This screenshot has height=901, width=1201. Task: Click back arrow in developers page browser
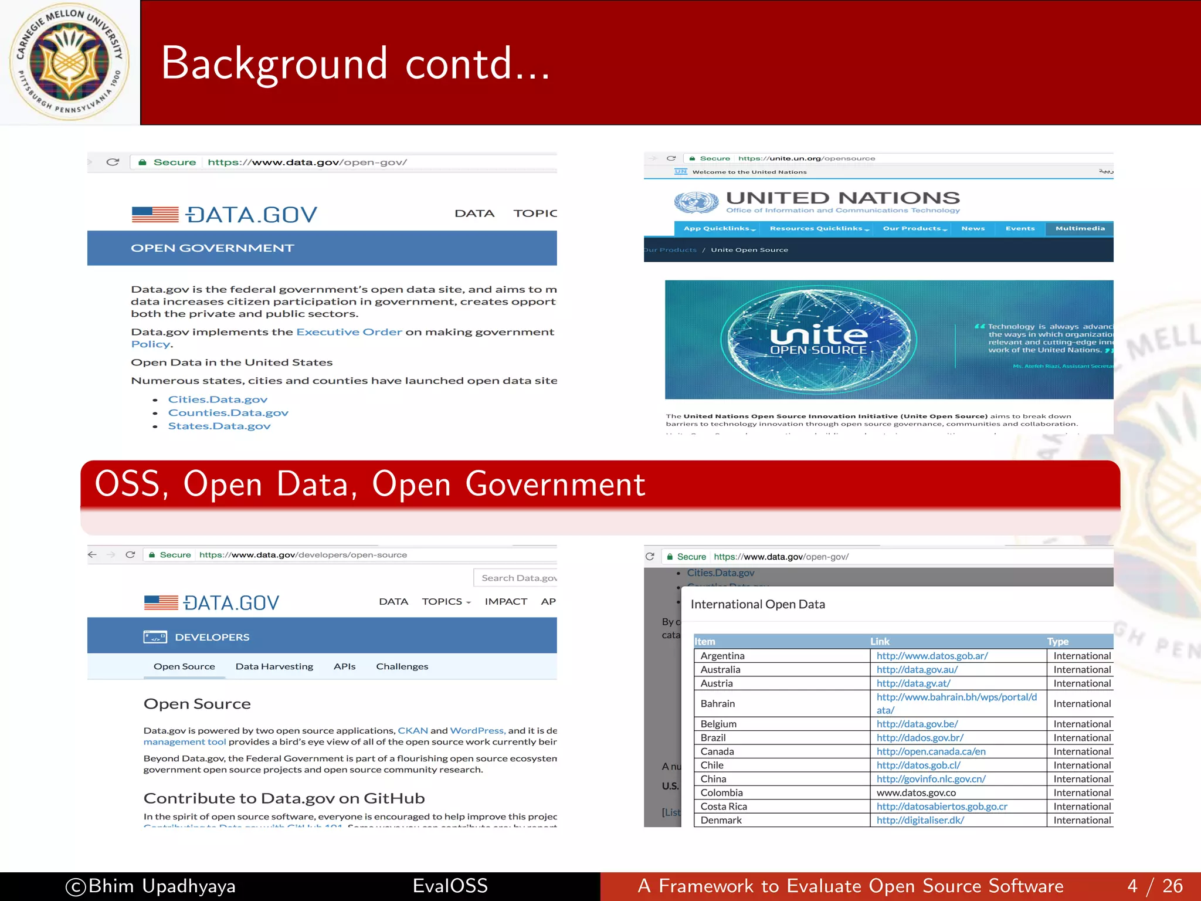[92, 554]
